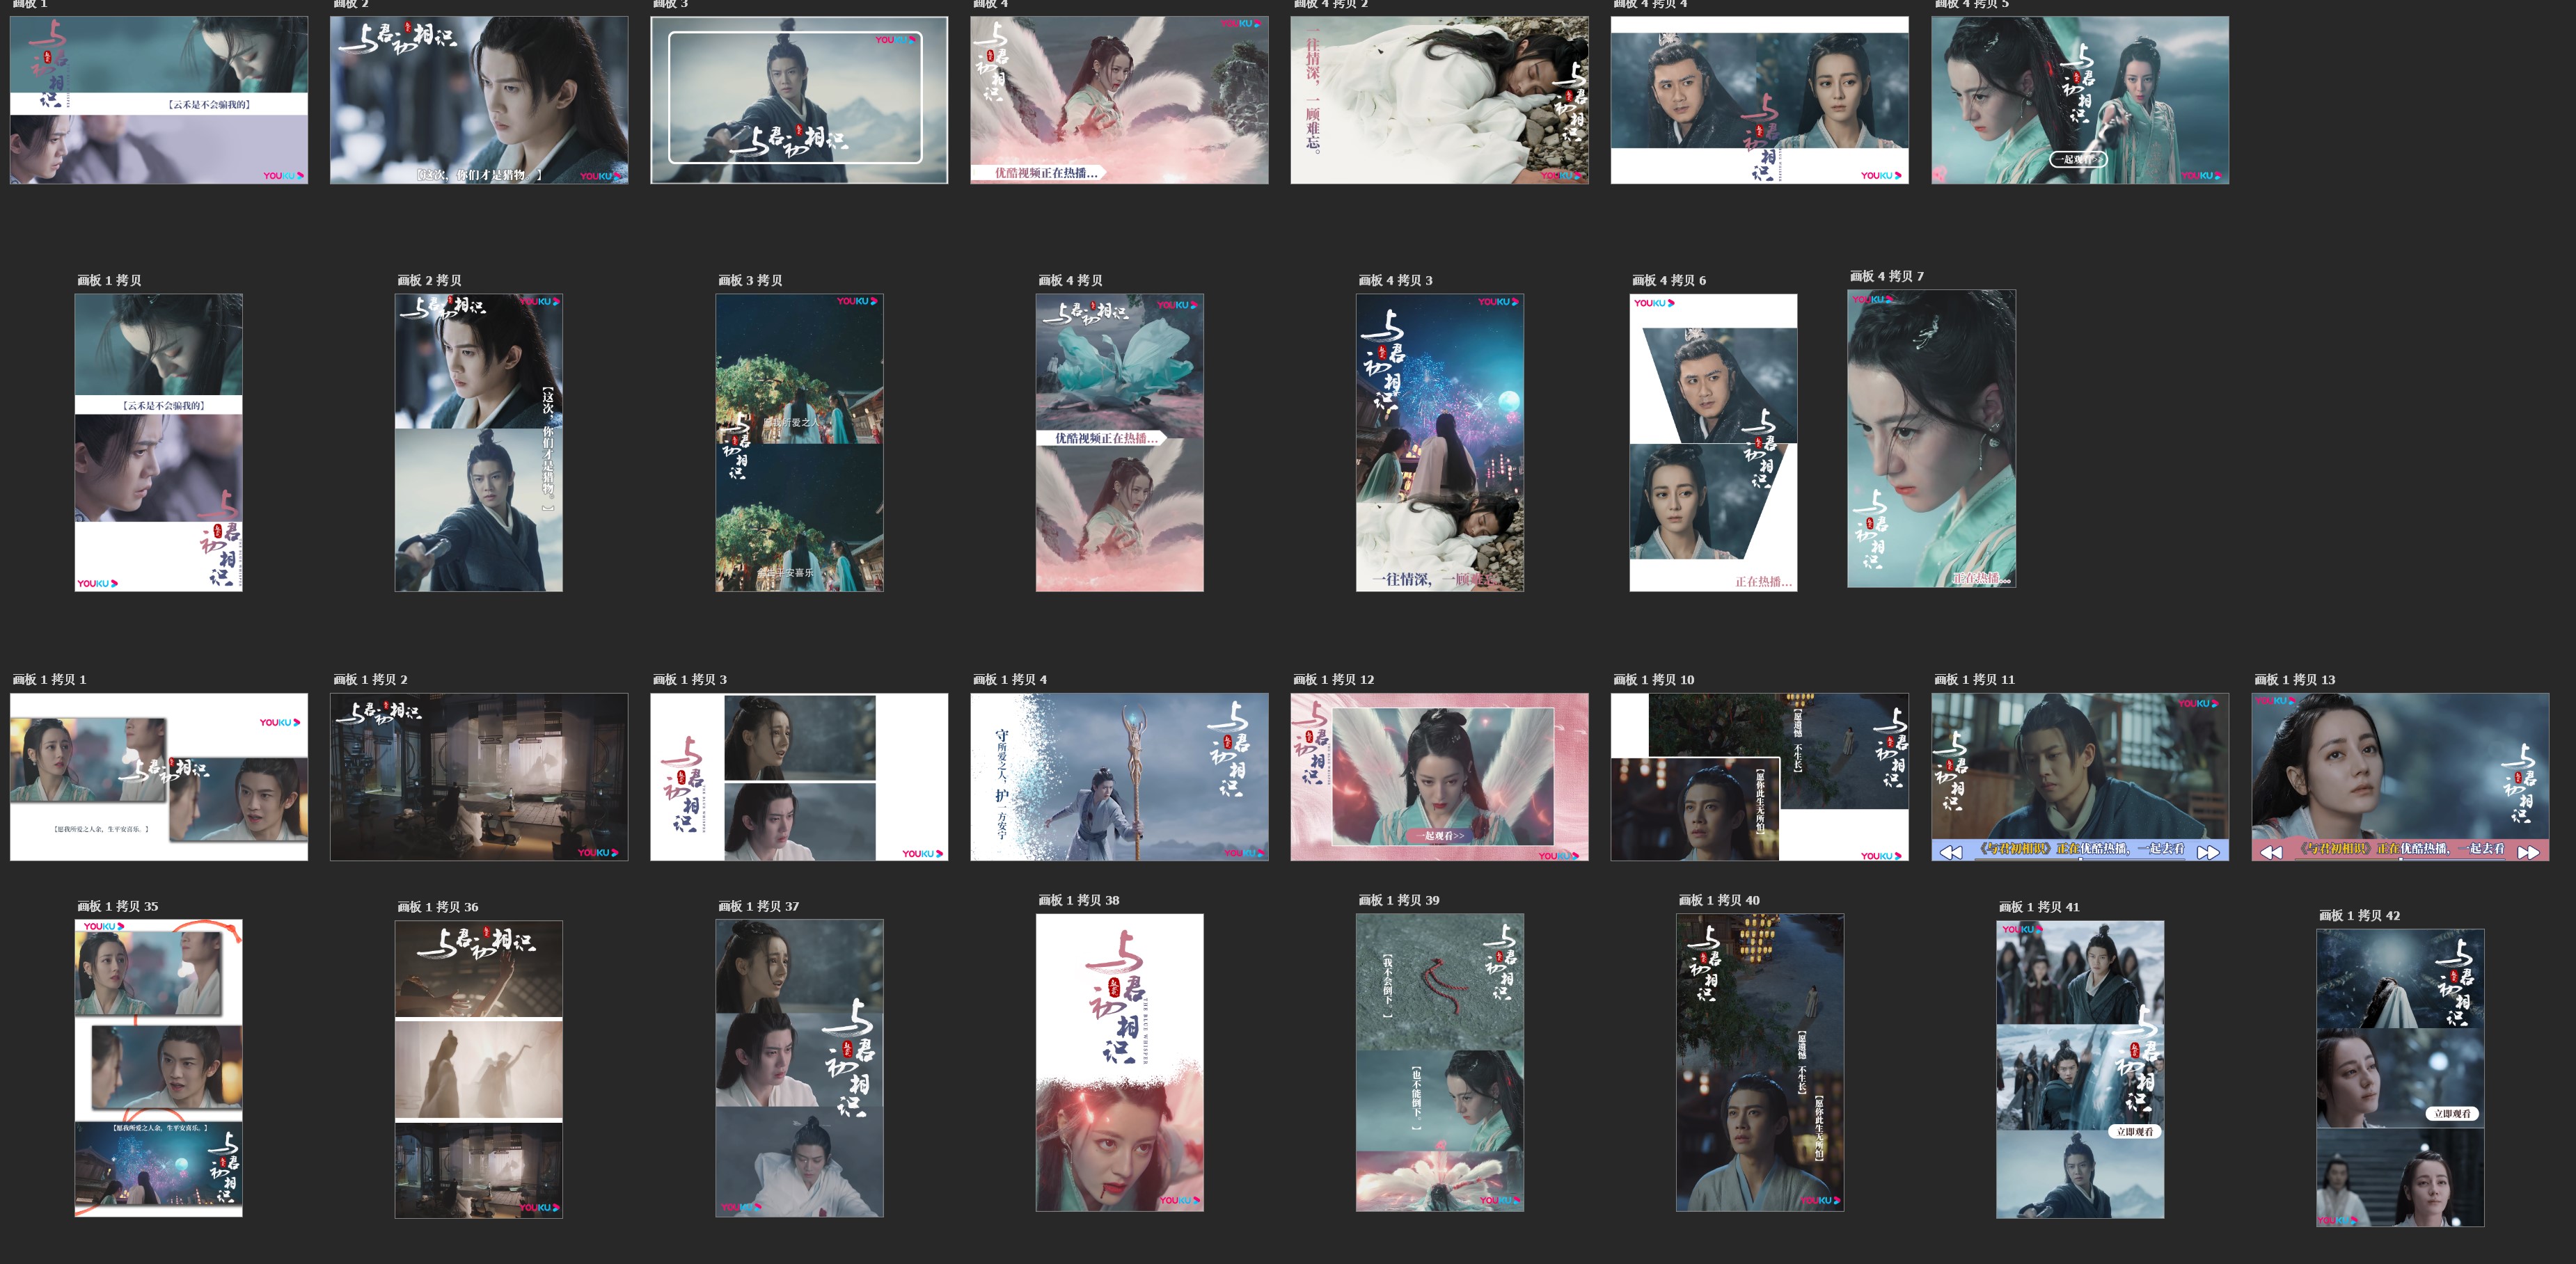Select the artboard label 画板 1 拷贝 4
Image resolution: width=2576 pixels, height=1264 pixels.
(1010, 680)
